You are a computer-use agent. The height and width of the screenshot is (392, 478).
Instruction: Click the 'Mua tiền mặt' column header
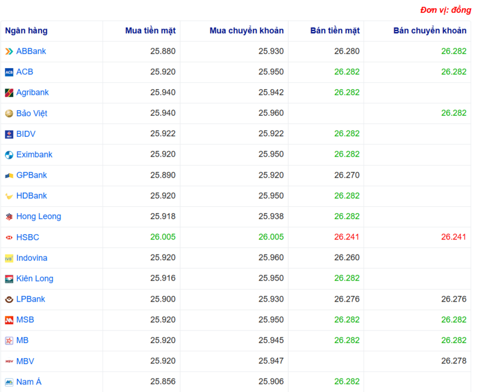[x=150, y=31]
